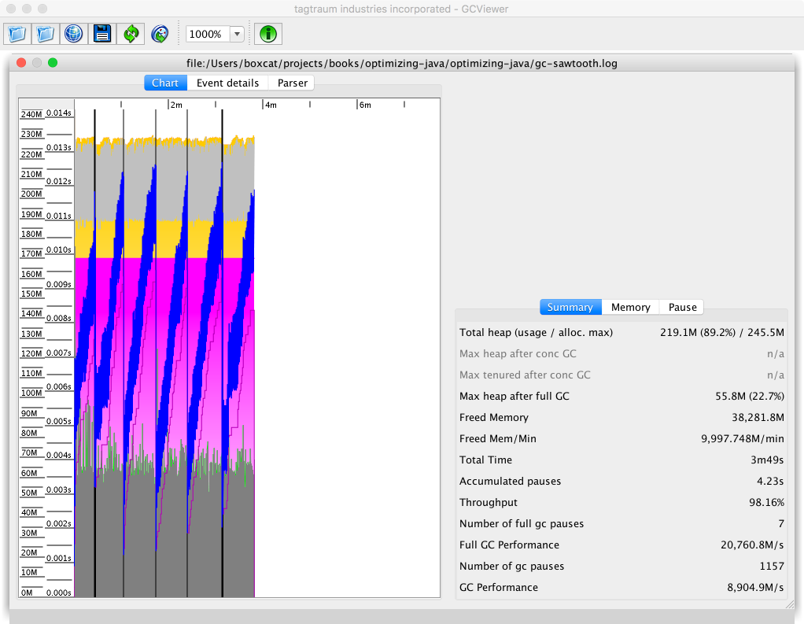Expand the 1000% zoom dropdown arrow
This screenshot has width=804, height=624.
[237, 34]
